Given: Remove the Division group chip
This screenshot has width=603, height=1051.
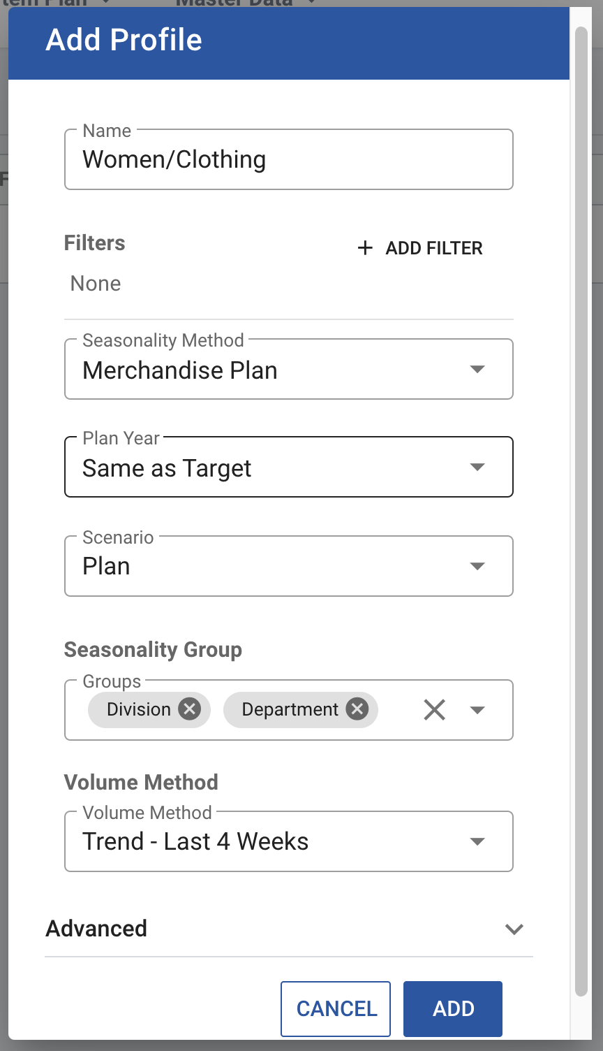Looking at the screenshot, I should 189,709.
